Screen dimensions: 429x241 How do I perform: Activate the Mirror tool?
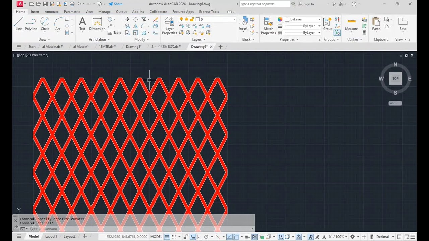135,26
